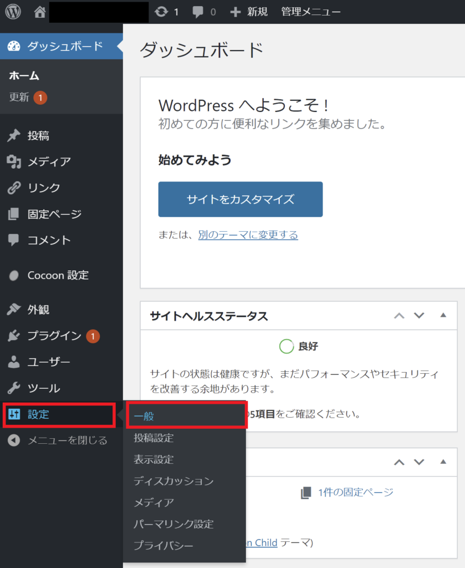
Task: Visit site via the home icon
Action: coord(40,12)
